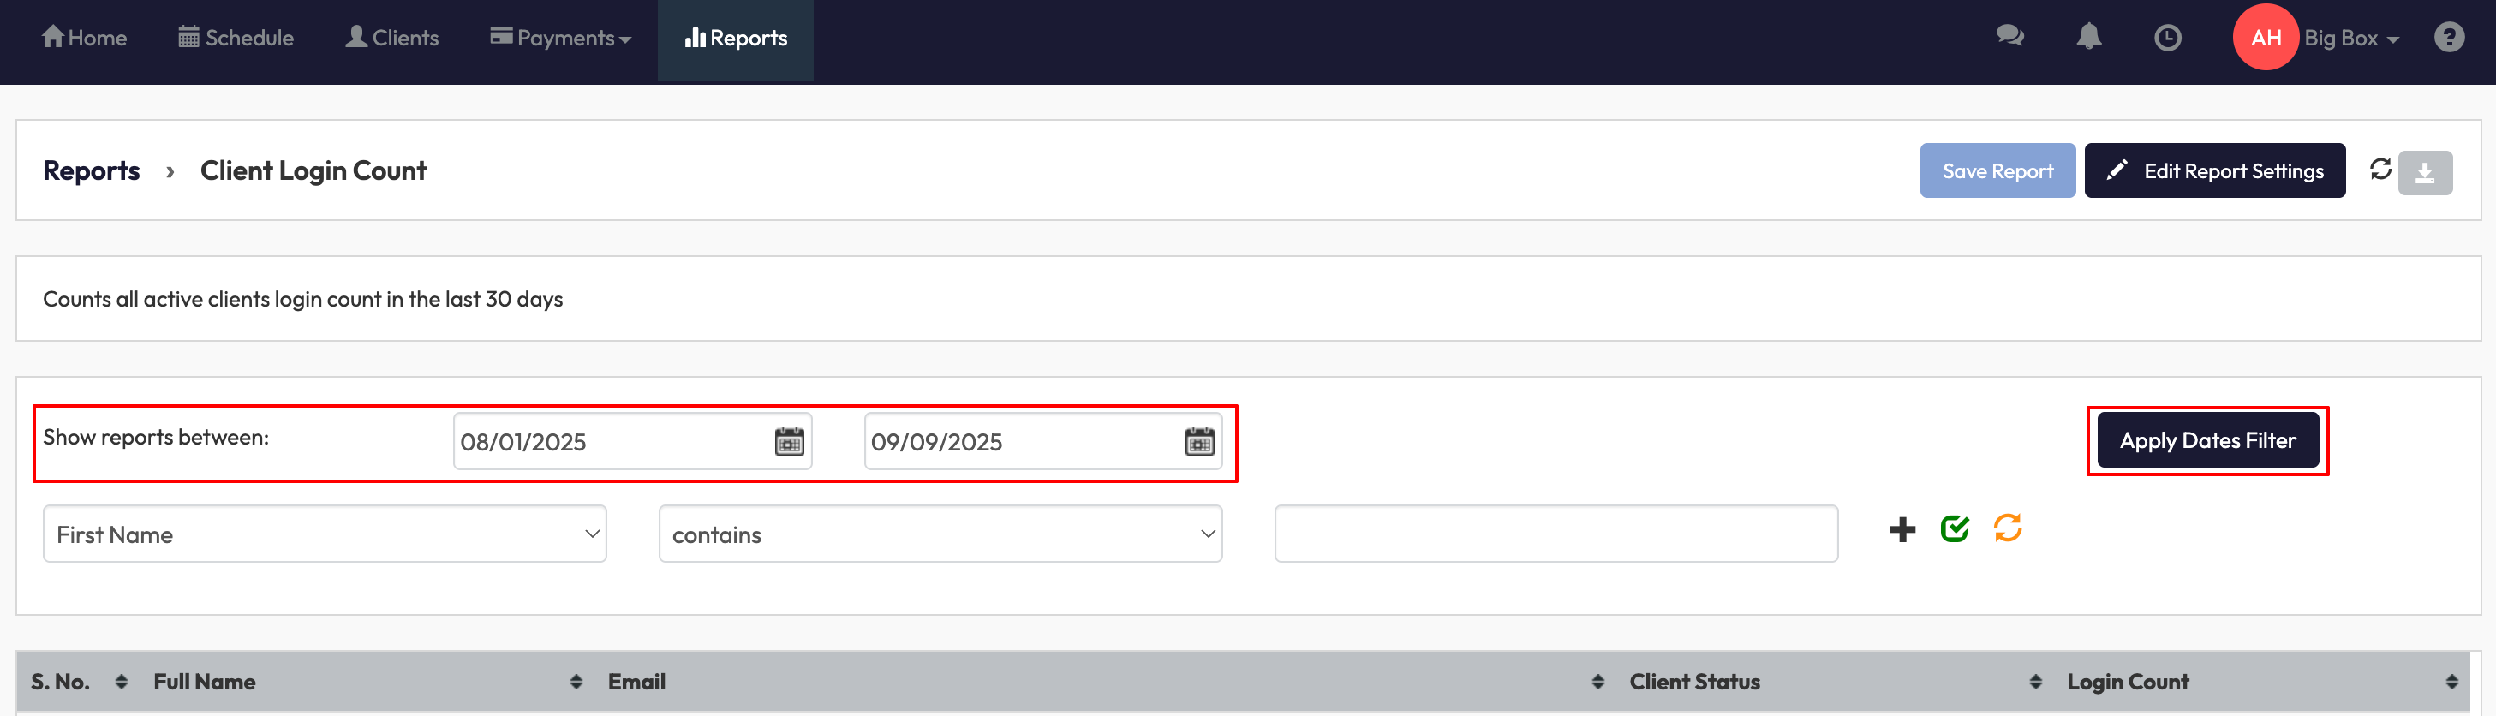The image size is (2496, 716).
Task: Open the end date calendar picker
Action: point(1198,442)
